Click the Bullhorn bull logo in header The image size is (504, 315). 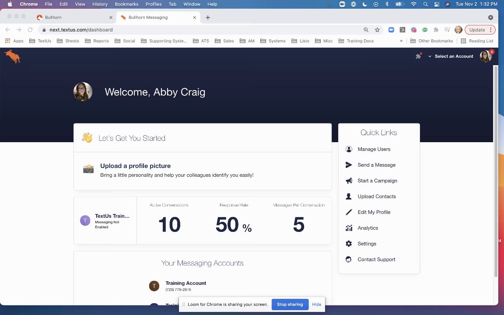point(13,56)
